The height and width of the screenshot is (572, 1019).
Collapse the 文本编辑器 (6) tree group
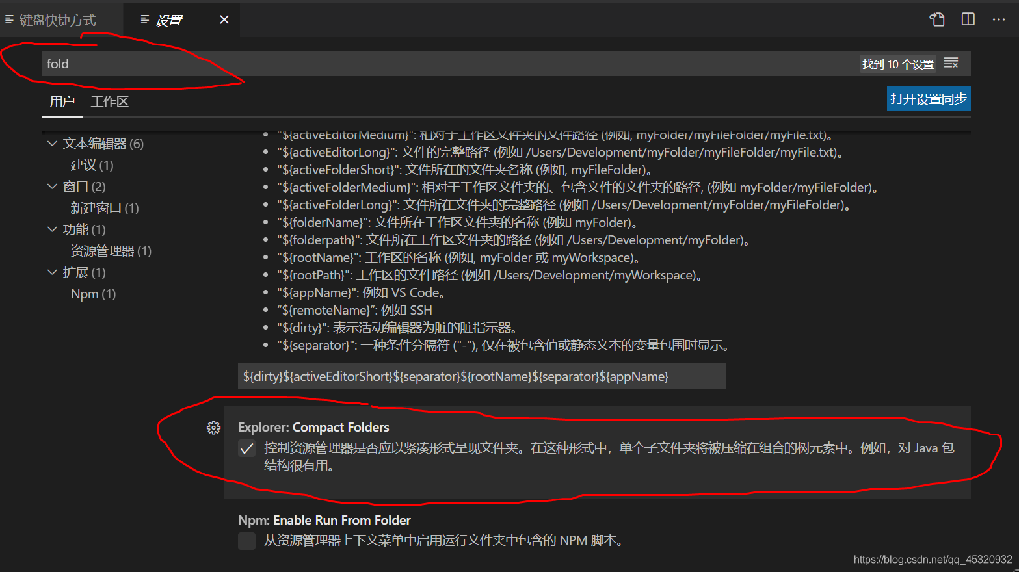coord(53,143)
